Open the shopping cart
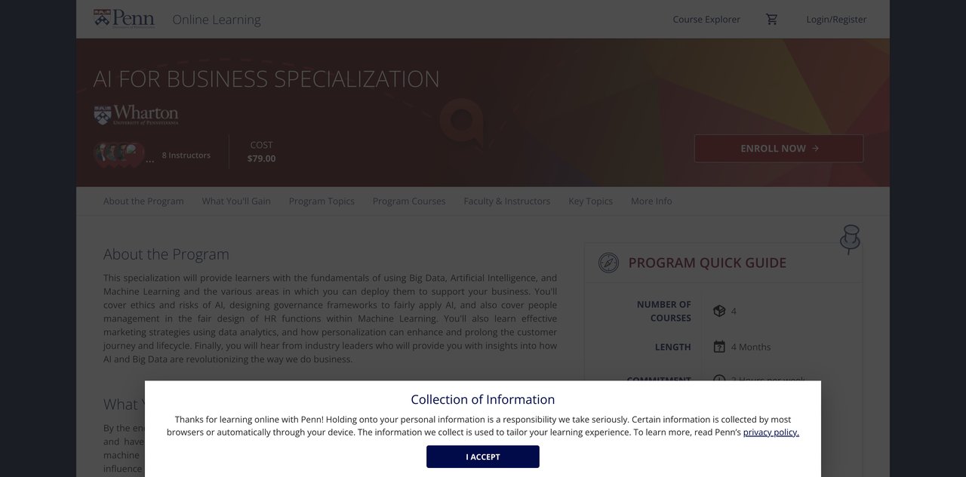The width and height of the screenshot is (966, 477). [771, 18]
